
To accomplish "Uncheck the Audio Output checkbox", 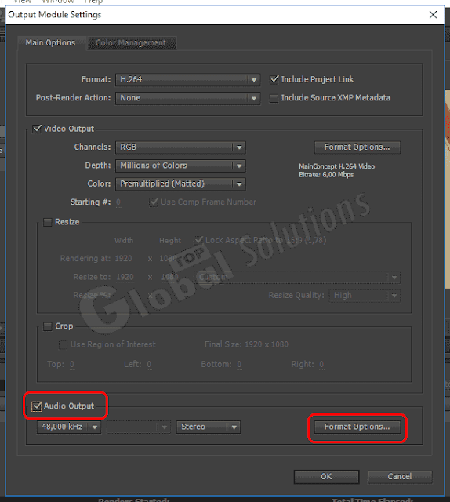I will [x=37, y=406].
